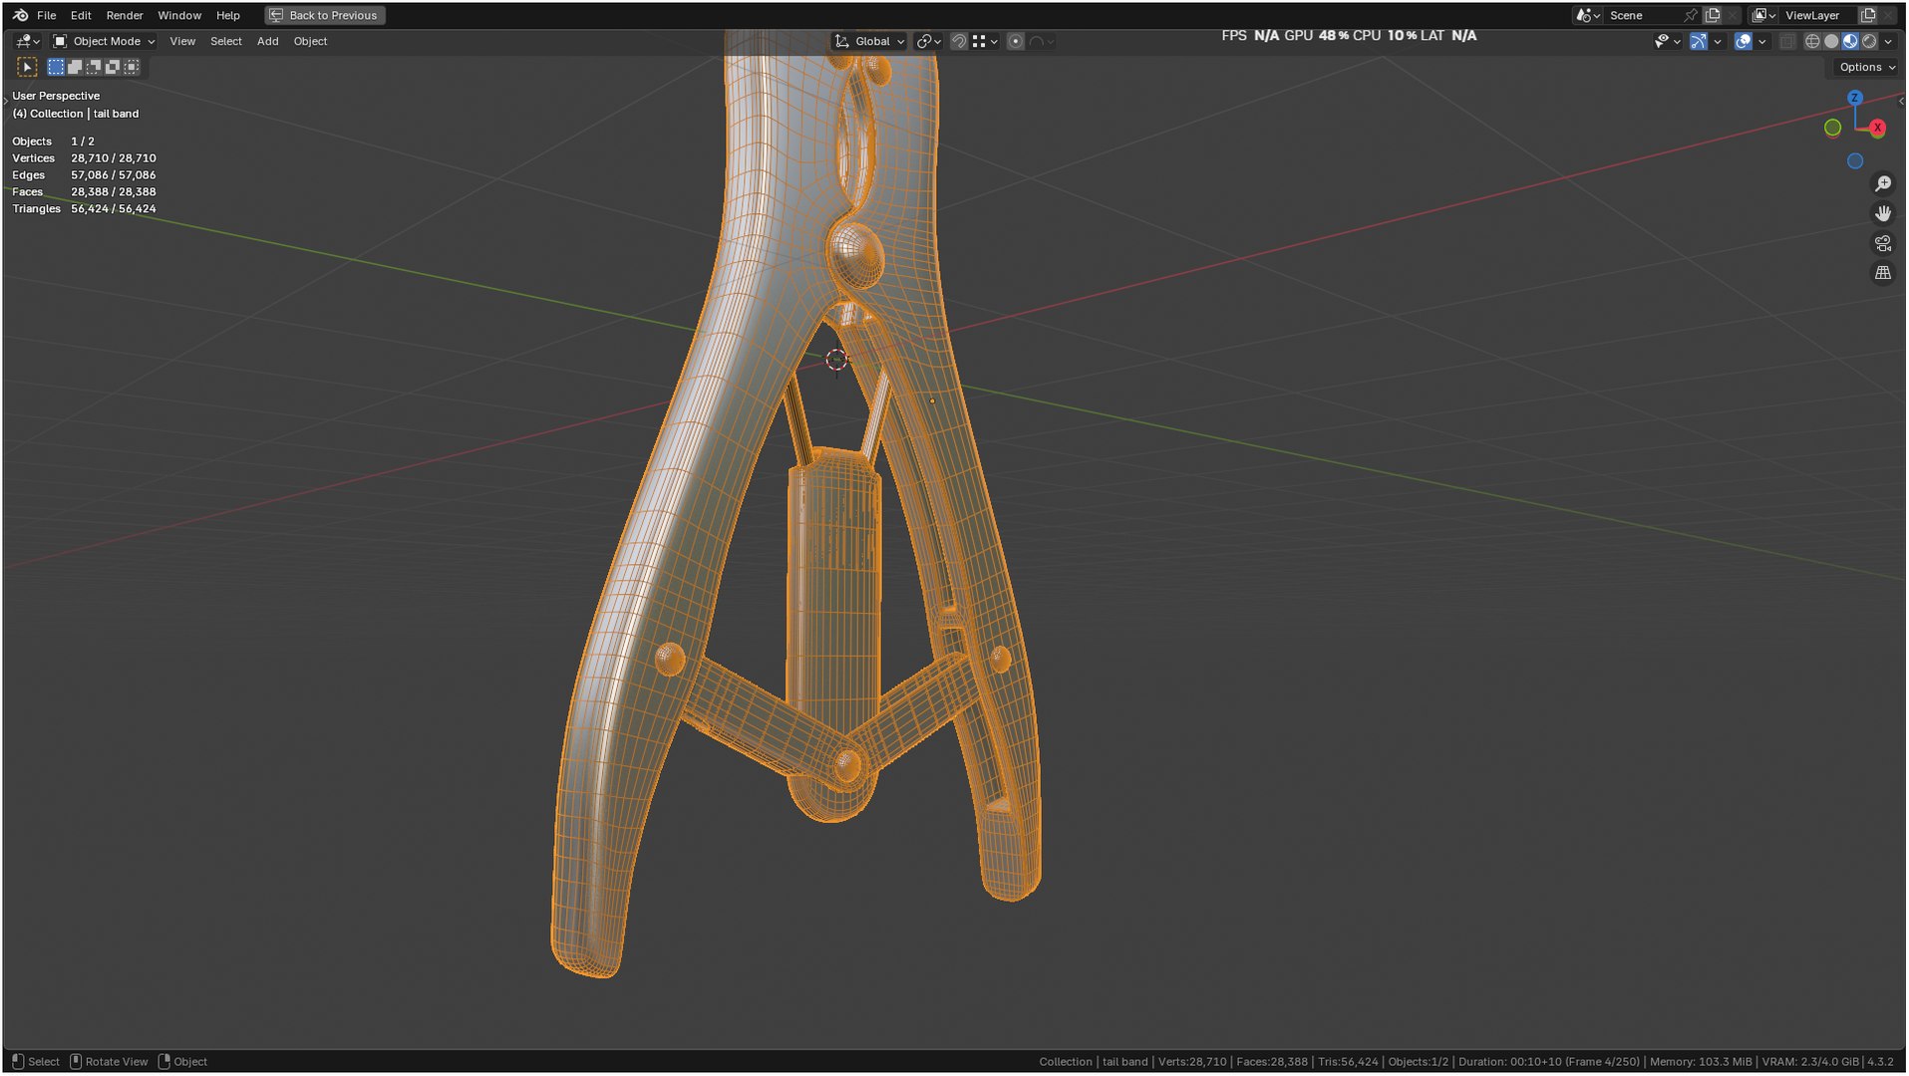
Task: Choose the Invert selection mode icon
Action: [x=113, y=67]
